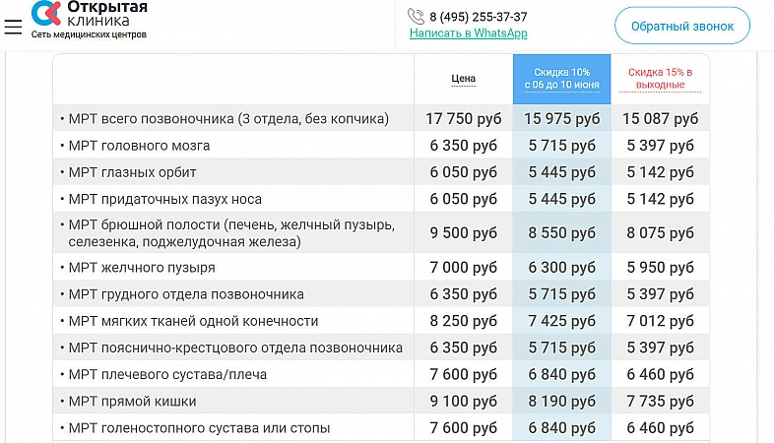774x443 pixels.
Task: Click the МРТ прямой кишки entry
Action: (x=132, y=402)
